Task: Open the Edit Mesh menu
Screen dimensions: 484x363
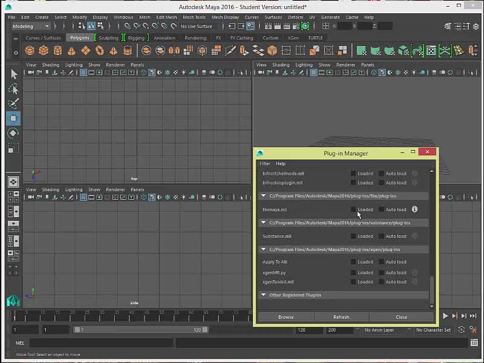Action: (166, 18)
